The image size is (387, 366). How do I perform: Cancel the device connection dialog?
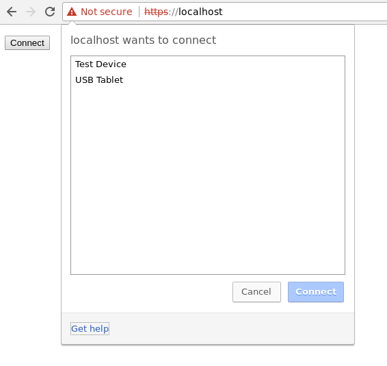[256, 292]
